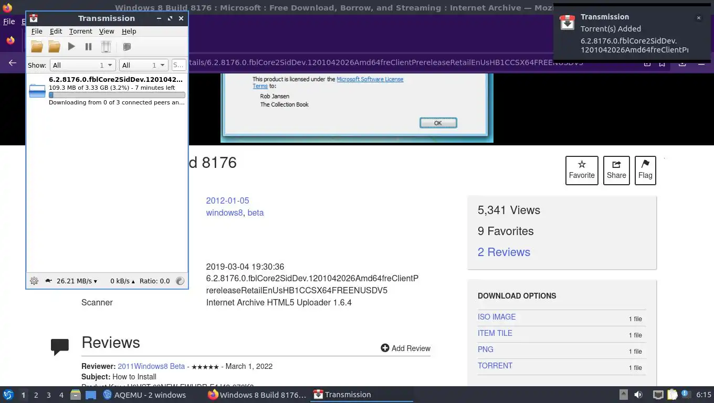Open the Torrent menu

tap(80, 31)
